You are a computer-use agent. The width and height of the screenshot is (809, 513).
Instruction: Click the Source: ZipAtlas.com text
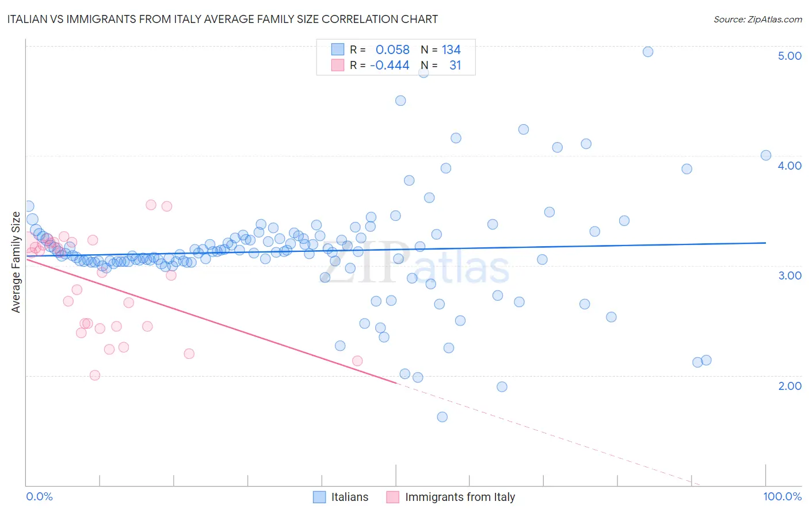[758, 19]
